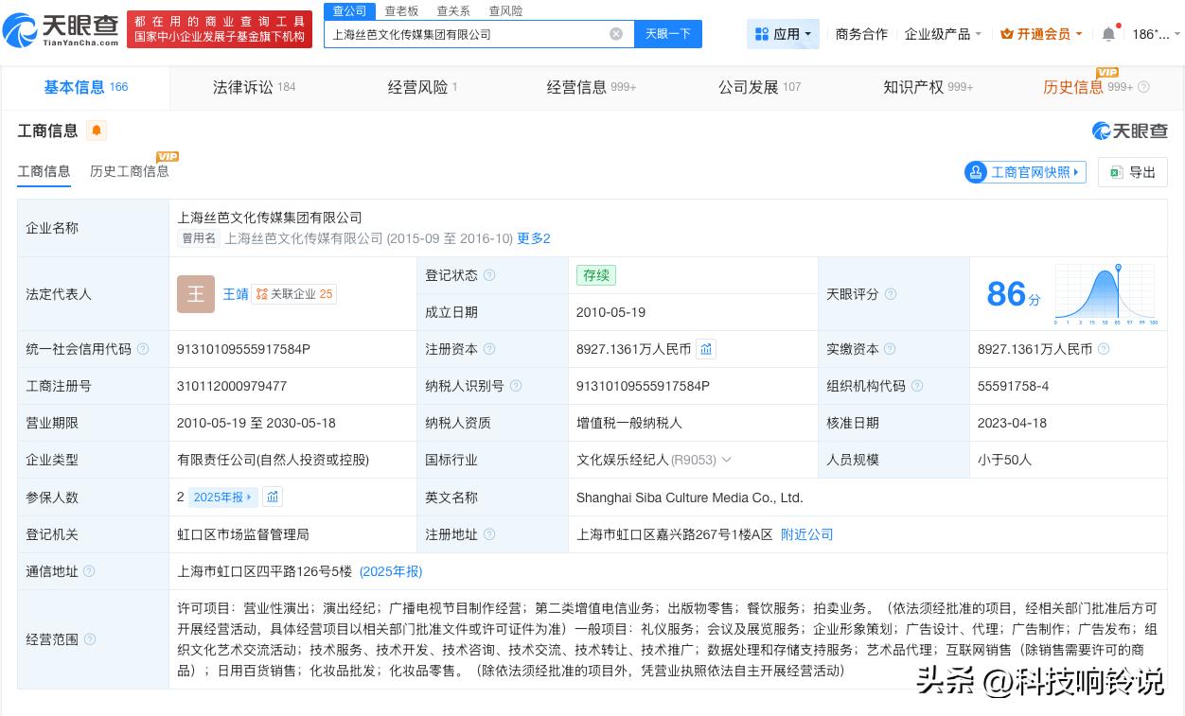Open legal representative 王靖 link
Screen dimensions: 1185x716
pyautogui.click(x=235, y=294)
